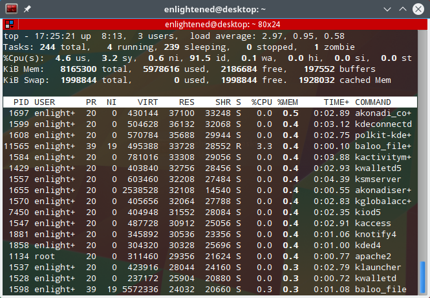Open the Terminator grid layout icon
The height and width of the screenshot is (298, 430).
point(10,25)
